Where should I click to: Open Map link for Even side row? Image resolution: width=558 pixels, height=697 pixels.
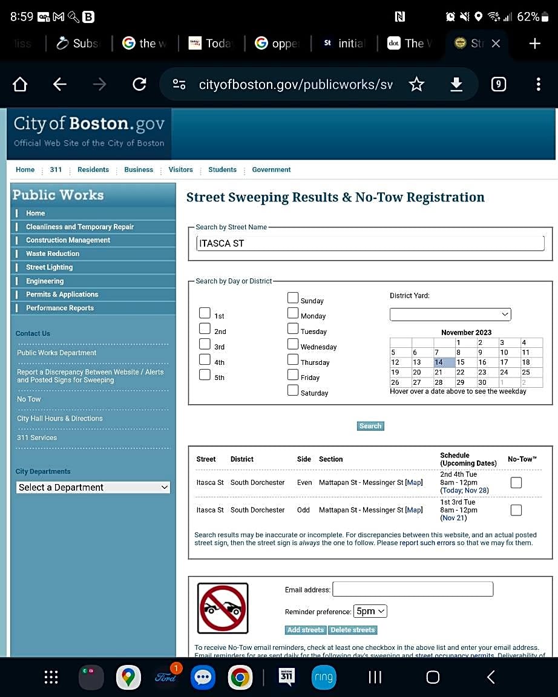pyautogui.click(x=414, y=482)
